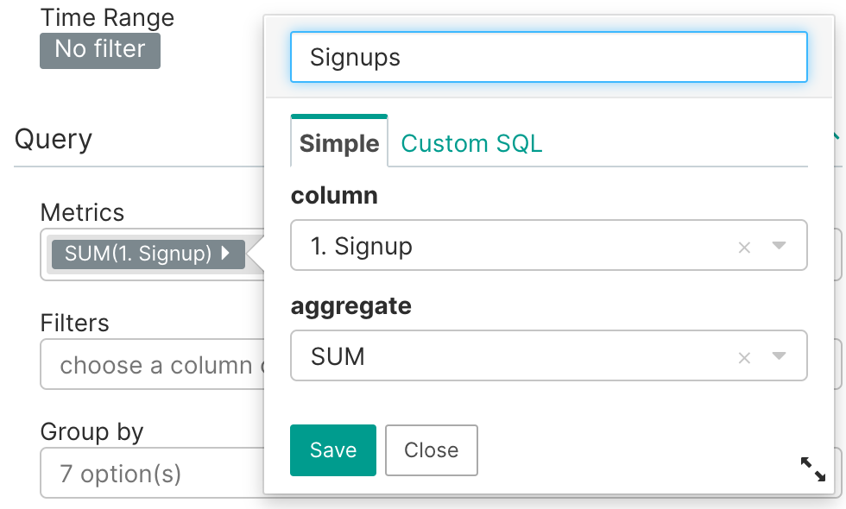Image resolution: width=846 pixels, height=509 pixels.
Task: Click the triangle arrow on the SUM(1. Signup) tag
Action: pos(226,254)
